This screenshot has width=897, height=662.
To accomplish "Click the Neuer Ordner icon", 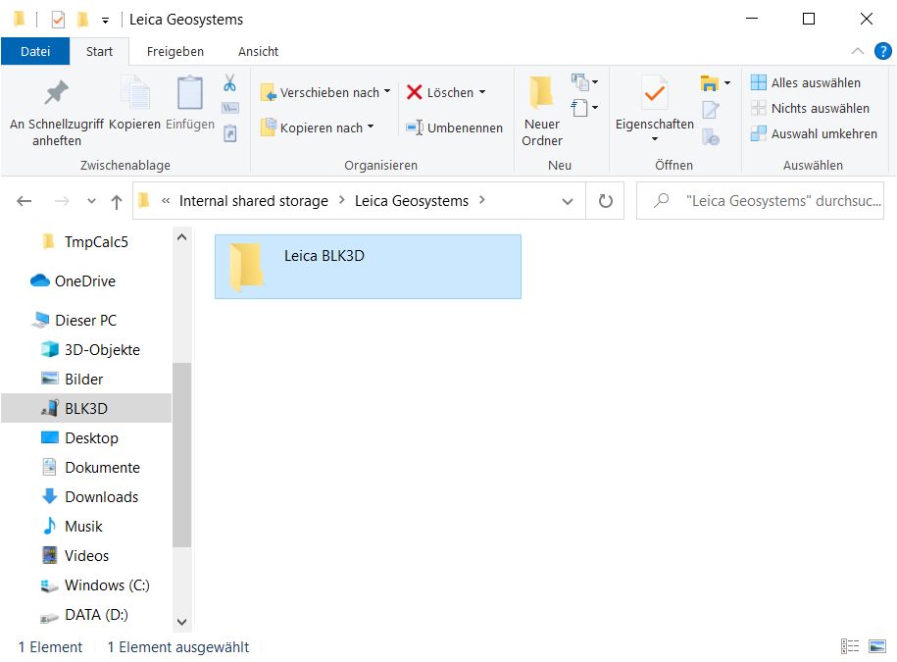I will 542,94.
